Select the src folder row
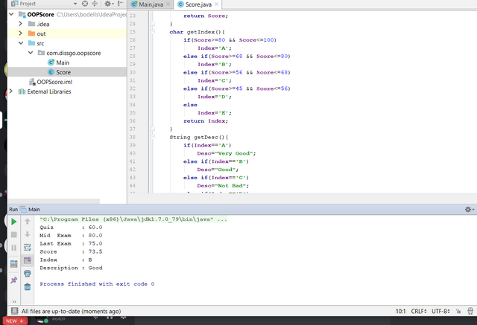477x325 pixels. (66, 43)
